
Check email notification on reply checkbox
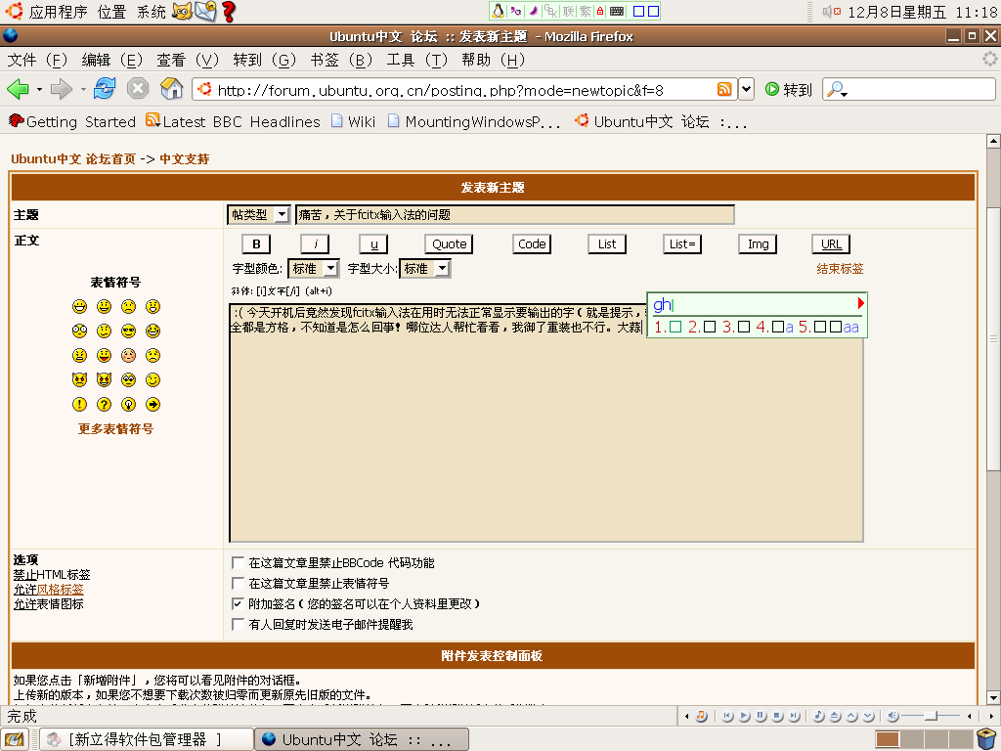[x=238, y=624]
